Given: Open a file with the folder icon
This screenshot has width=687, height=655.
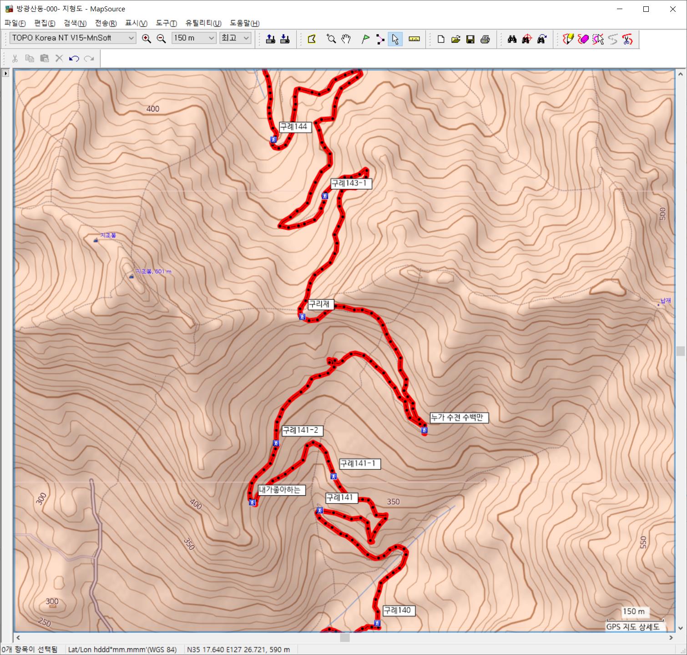Looking at the screenshot, I should coord(455,39).
